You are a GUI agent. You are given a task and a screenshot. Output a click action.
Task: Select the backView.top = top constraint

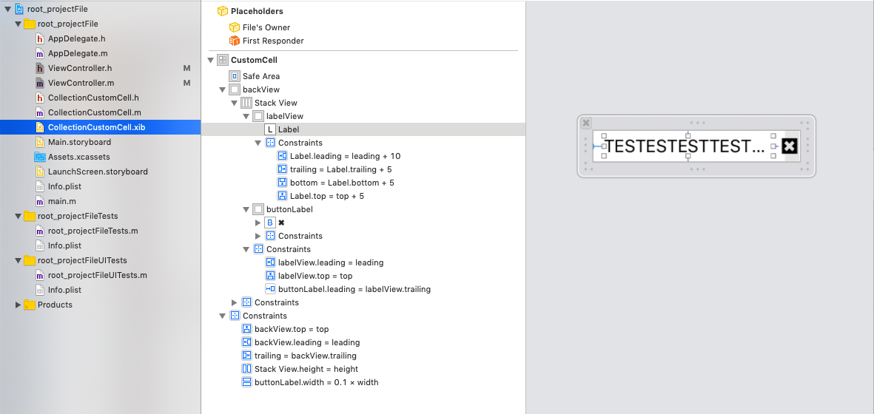[291, 329]
